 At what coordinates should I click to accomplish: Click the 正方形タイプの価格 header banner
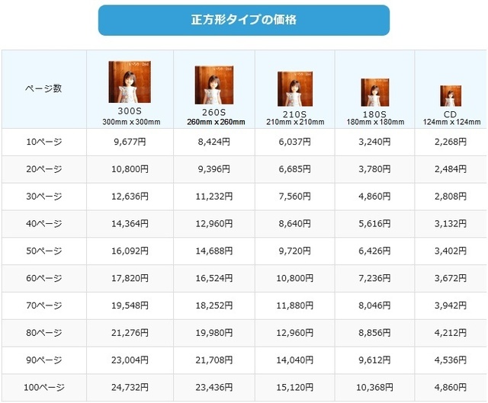244,21
